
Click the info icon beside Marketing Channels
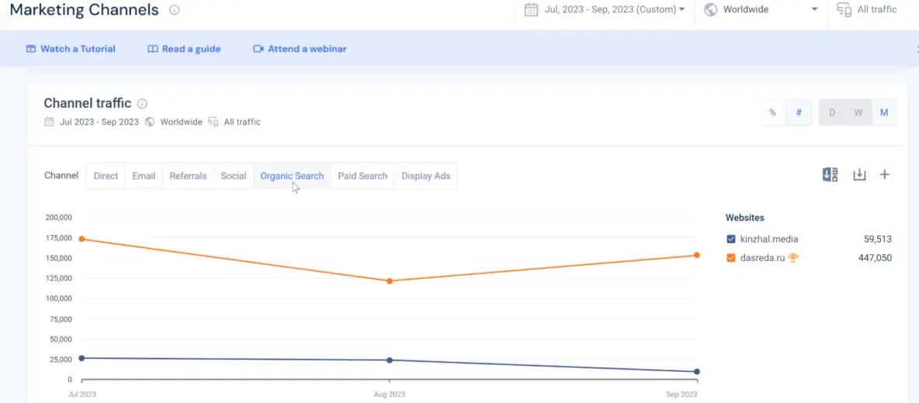pos(174,10)
